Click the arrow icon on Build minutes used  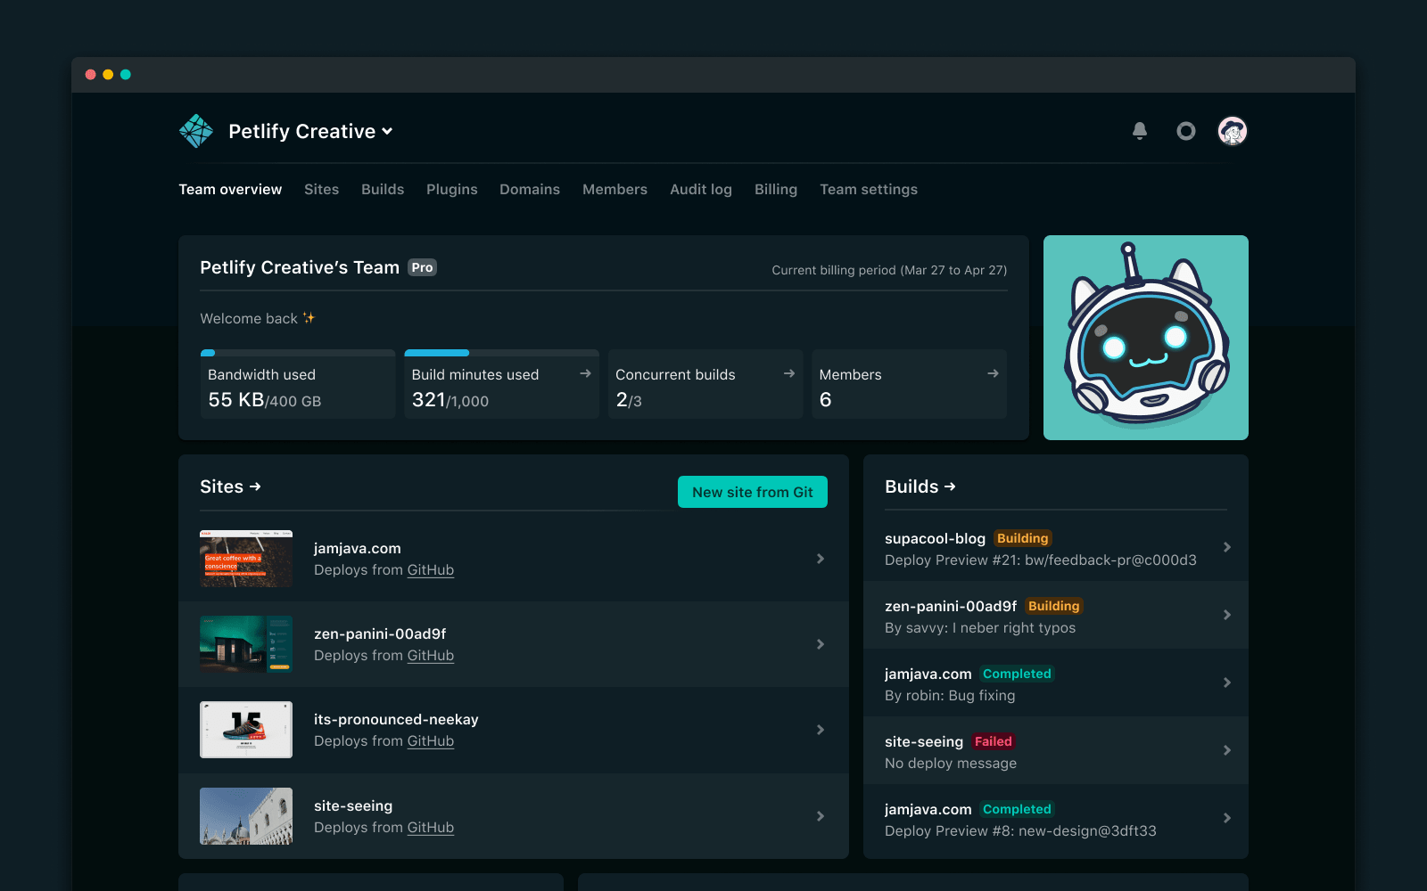586,374
